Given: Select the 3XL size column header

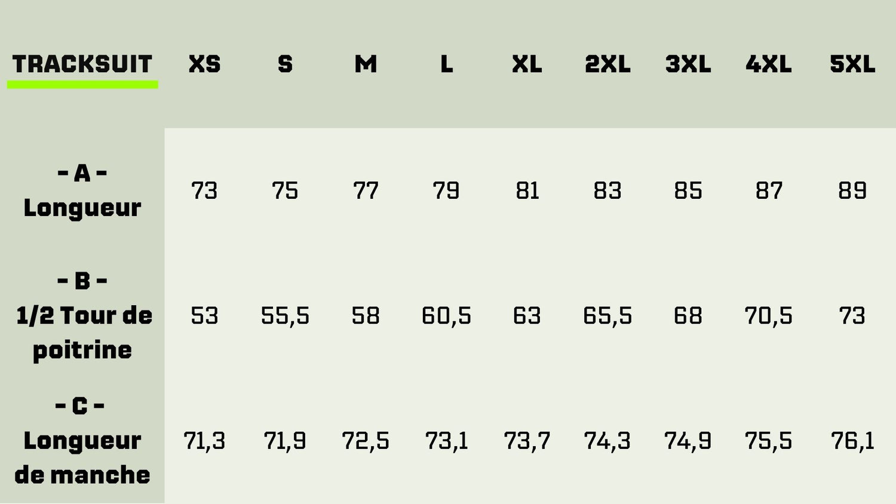Looking at the screenshot, I should tap(688, 64).
